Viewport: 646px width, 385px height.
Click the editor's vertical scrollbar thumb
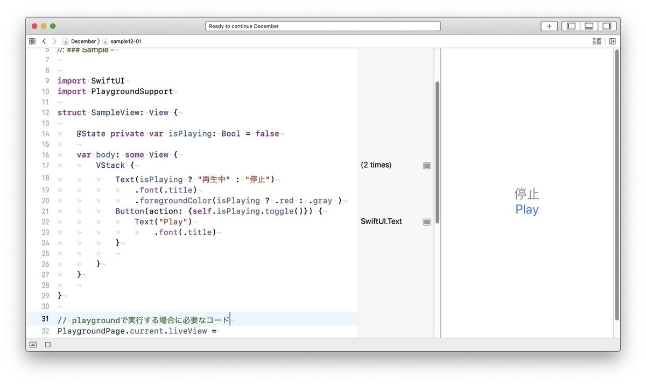(437, 152)
